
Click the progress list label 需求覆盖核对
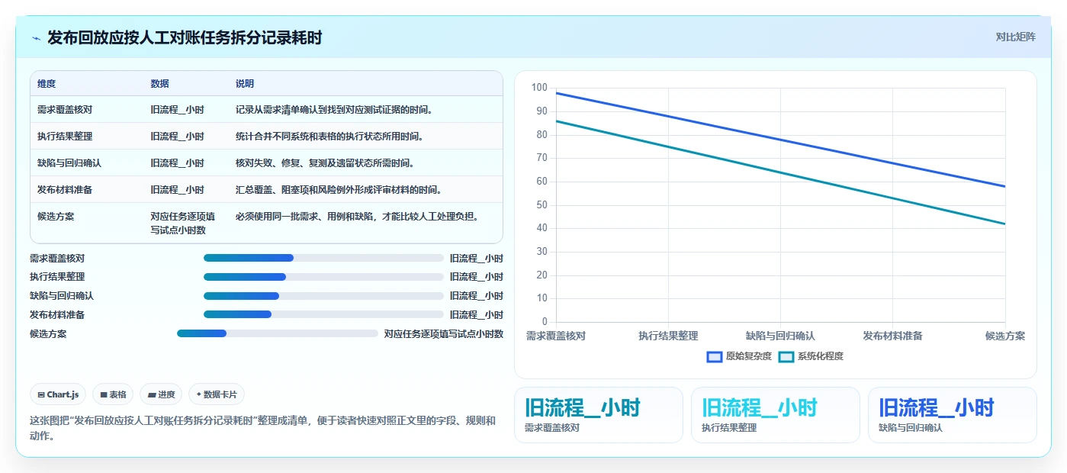click(57, 259)
